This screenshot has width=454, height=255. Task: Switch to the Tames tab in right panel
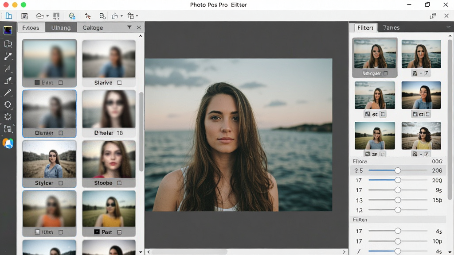[391, 28]
